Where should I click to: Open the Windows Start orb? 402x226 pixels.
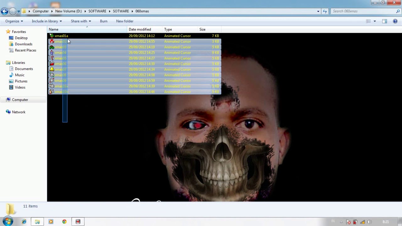[x=8, y=222]
